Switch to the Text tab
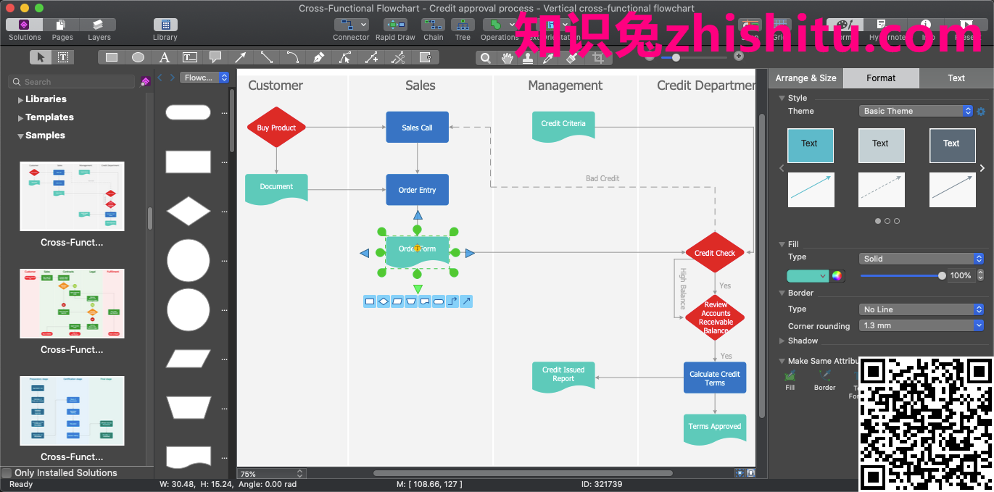994x492 pixels. tap(956, 78)
